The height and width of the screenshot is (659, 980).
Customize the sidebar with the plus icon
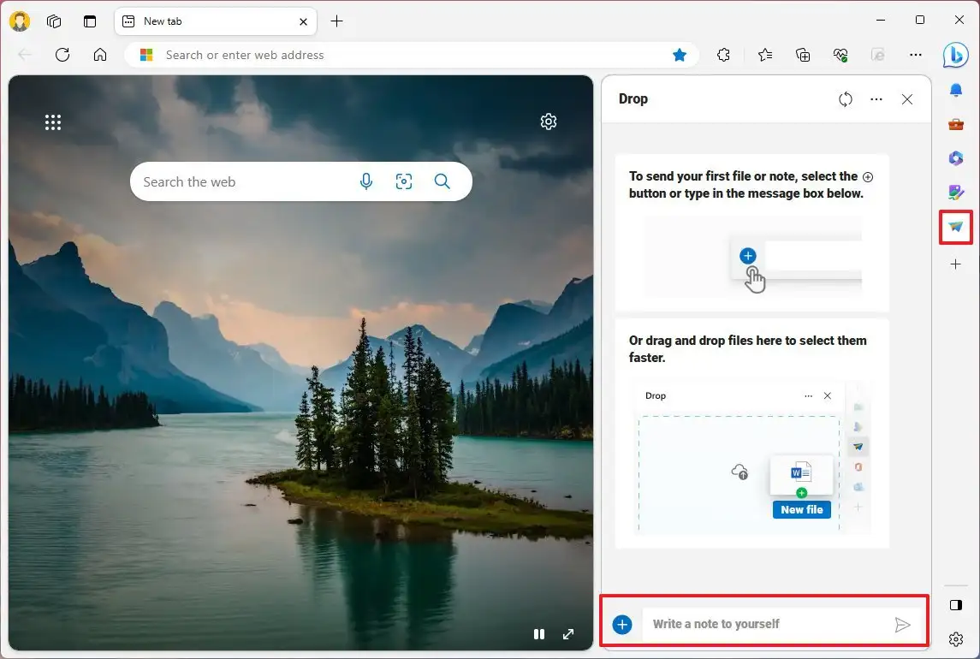click(955, 264)
